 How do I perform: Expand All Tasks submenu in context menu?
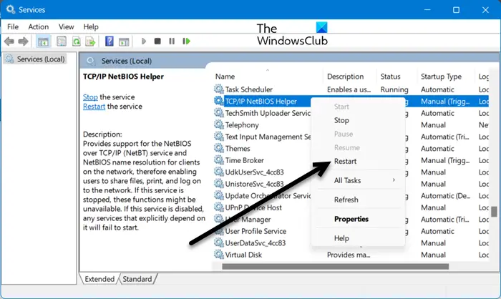pyautogui.click(x=358, y=180)
